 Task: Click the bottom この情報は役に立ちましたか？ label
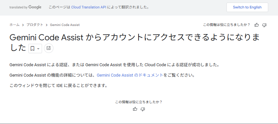pos(139,102)
